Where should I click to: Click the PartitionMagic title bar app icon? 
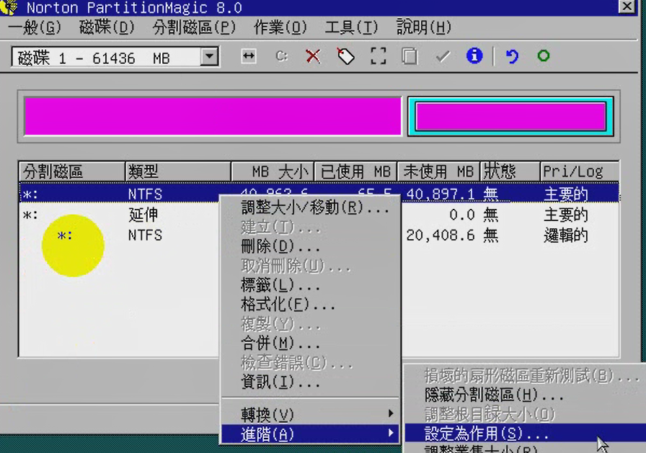(x=9, y=7)
